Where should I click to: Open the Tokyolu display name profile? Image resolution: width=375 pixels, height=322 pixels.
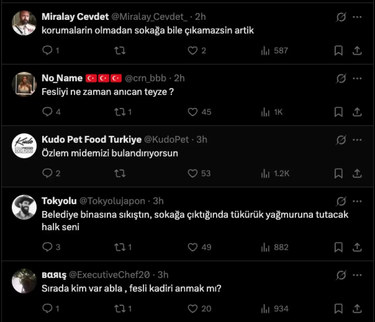(x=59, y=201)
